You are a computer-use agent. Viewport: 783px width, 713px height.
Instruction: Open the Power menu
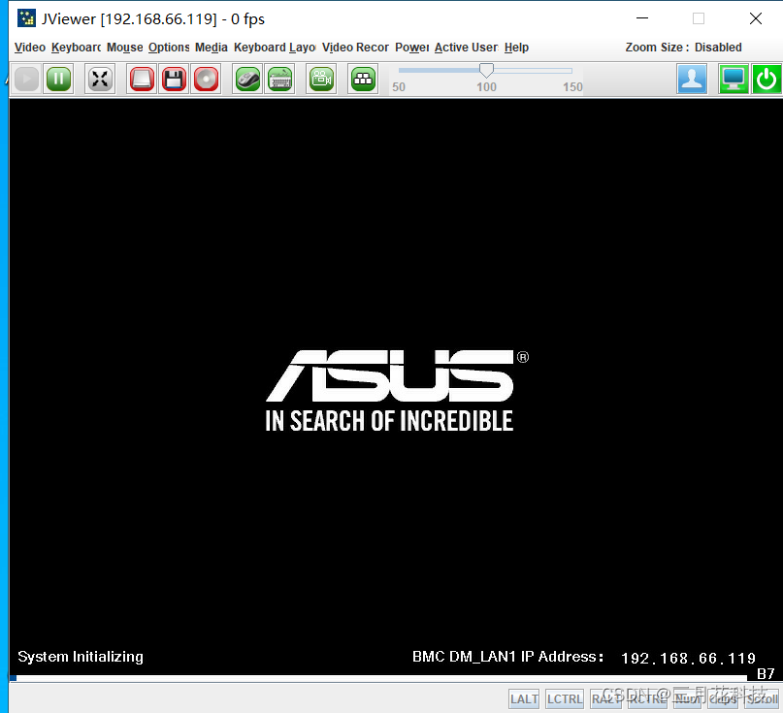[x=412, y=48]
